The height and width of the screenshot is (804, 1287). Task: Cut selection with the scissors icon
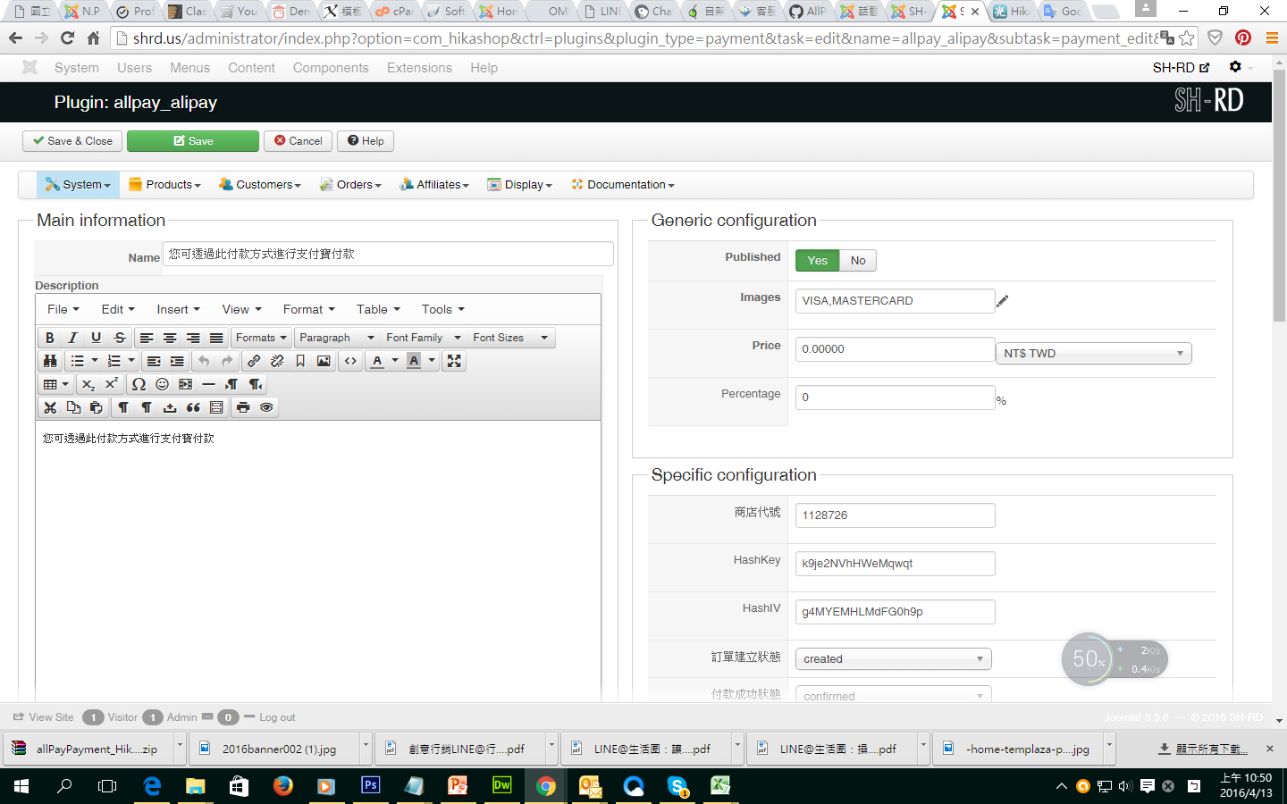click(50, 407)
